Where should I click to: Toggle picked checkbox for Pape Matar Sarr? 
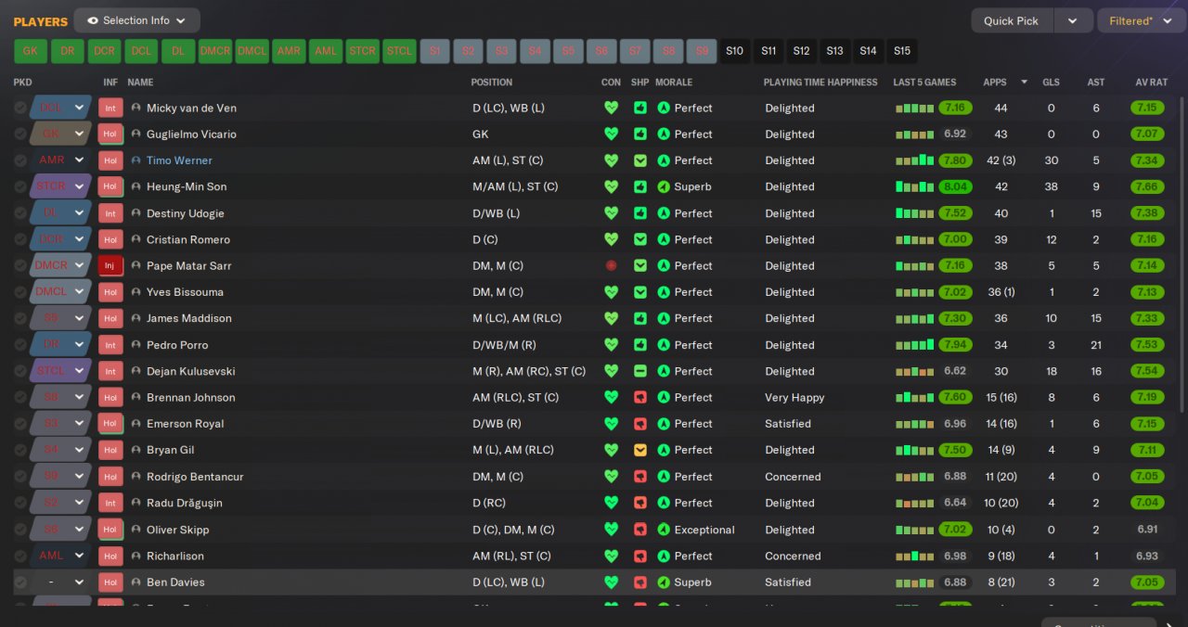click(20, 265)
